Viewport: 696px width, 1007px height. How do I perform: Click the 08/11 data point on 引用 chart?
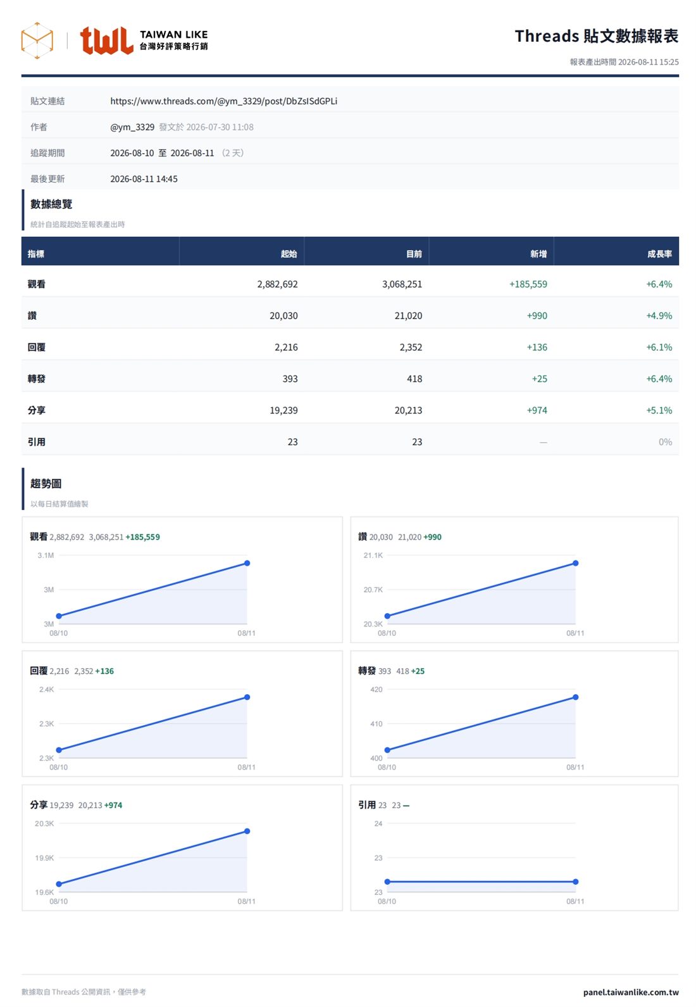(x=575, y=882)
